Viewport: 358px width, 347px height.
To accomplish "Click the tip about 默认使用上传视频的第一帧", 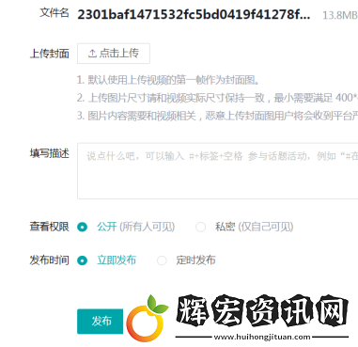I will (x=168, y=80).
